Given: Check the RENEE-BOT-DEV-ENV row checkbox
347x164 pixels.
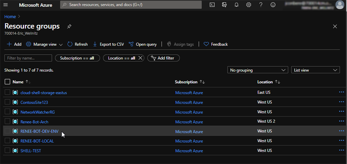Looking at the screenshot, I should [x=7, y=131].
